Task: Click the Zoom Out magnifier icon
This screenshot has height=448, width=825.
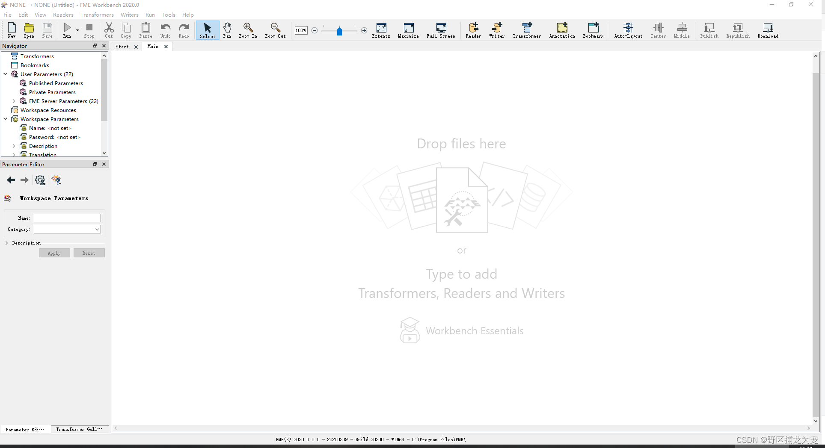Action: click(276, 30)
